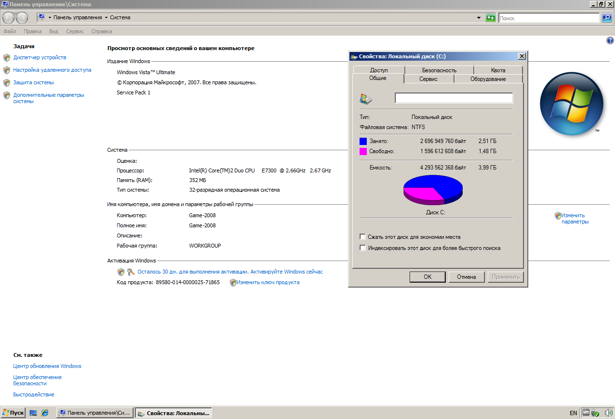Launch Internet Explorer from quick launch
The width and height of the screenshot is (615, 419).
(45, 413)
